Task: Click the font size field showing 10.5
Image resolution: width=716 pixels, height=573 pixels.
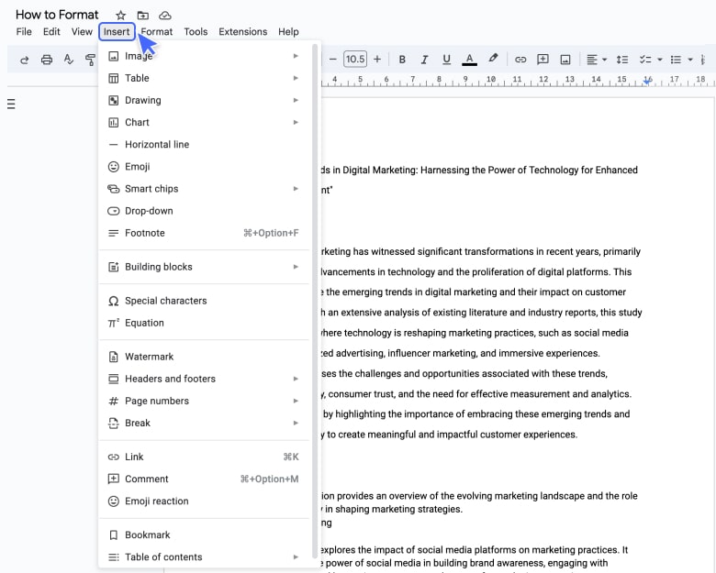Action: (x=355, y=60)
